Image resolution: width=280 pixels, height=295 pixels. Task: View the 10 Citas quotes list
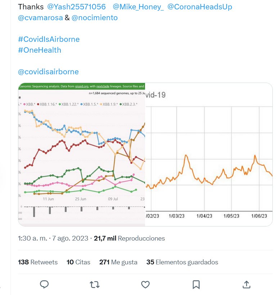(x=78, y=262)
